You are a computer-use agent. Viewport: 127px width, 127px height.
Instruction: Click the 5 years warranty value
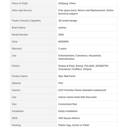[x=62, y=49]
